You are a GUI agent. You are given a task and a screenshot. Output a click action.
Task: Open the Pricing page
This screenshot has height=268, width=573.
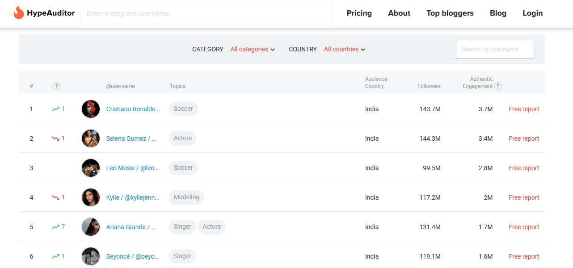click(x=359, y=13)
